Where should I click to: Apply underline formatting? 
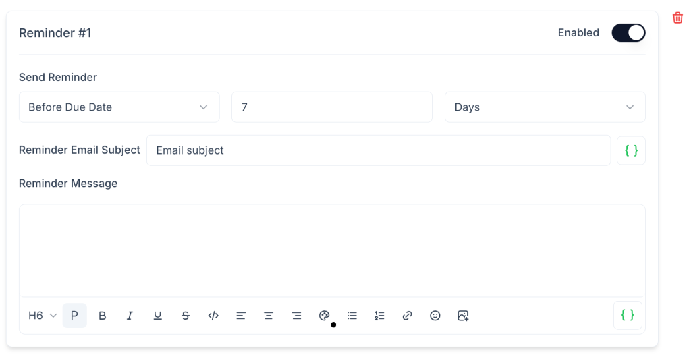tap(158, 316)
